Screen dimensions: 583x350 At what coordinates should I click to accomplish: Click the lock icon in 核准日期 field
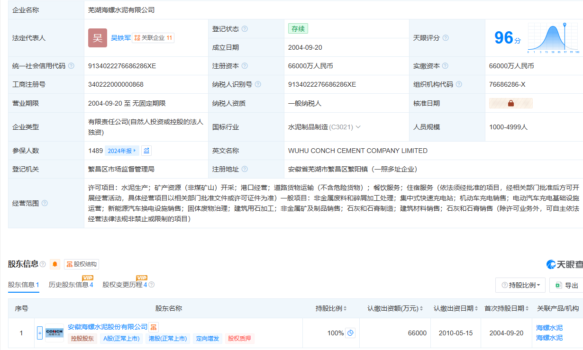pyautogui.click(x=510, y=103)
